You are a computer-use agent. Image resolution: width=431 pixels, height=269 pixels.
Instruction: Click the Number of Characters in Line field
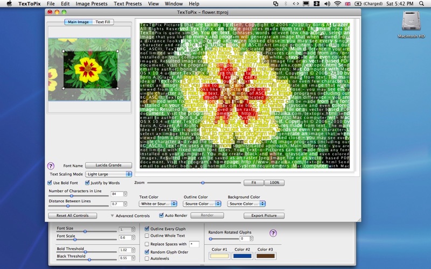(x=117, y=194)
